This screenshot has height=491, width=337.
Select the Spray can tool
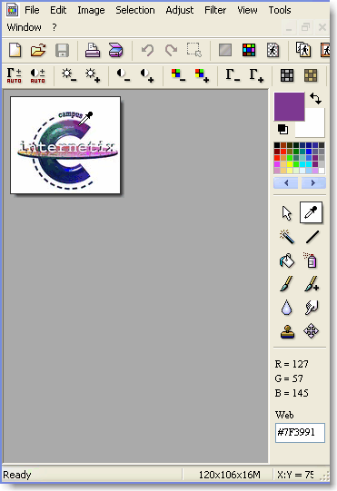point(311,260)
